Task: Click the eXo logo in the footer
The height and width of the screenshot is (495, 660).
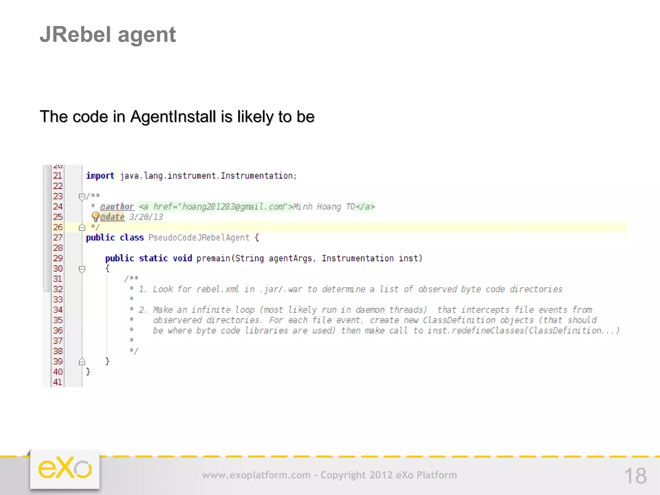Action: [65, 469]
